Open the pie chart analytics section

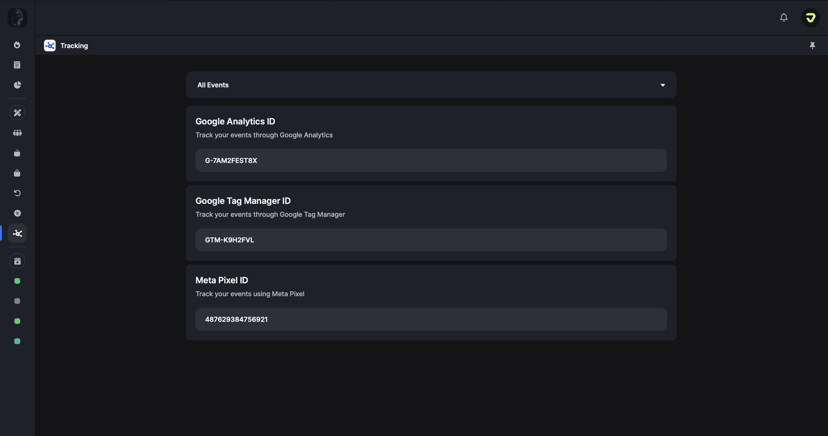point(17,85)
